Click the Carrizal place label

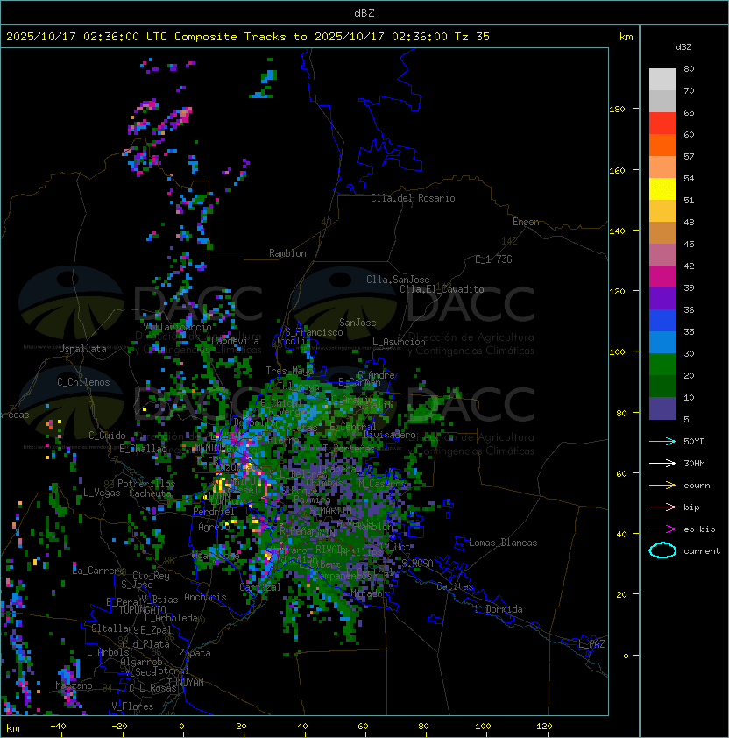(x=260, y=587)
